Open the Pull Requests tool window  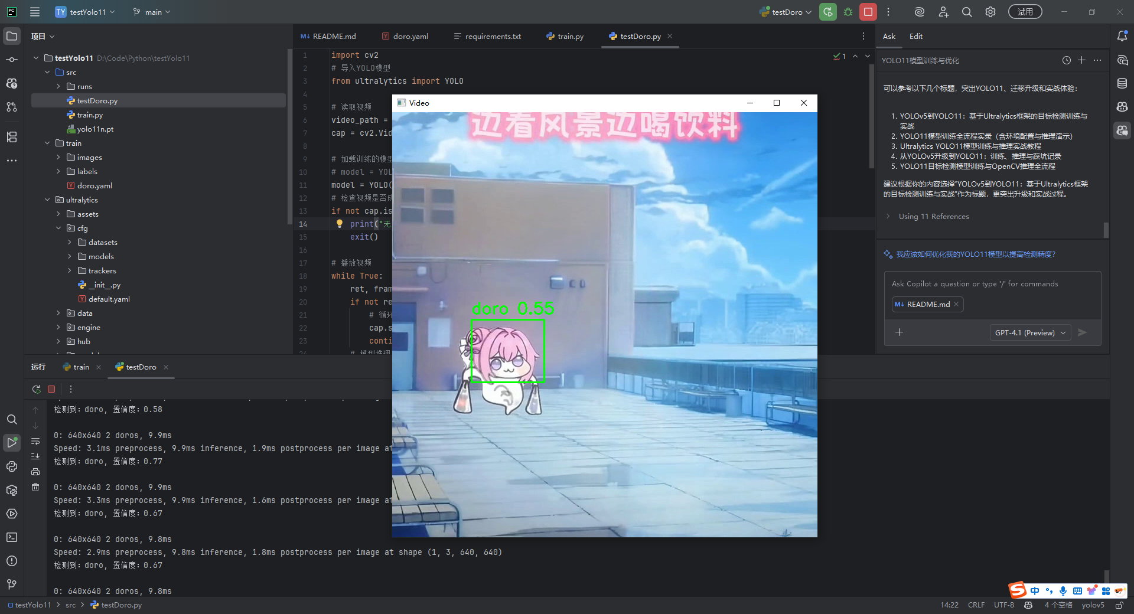12,107
